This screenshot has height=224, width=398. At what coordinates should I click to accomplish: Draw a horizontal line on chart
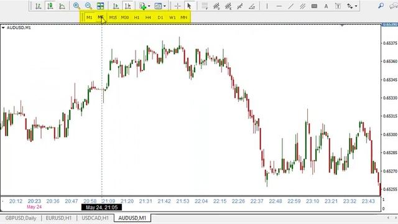click(279, 6)
